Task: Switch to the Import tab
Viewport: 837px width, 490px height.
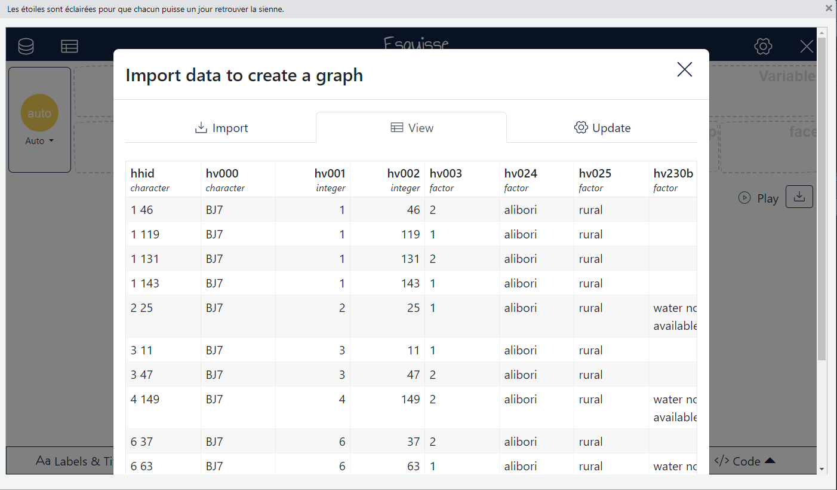Action: tap(221, 128)
